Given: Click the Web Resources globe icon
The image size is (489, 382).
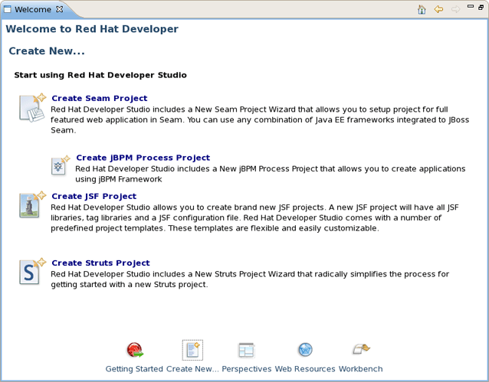Looking at the screenshot, I should click(305, 351).
